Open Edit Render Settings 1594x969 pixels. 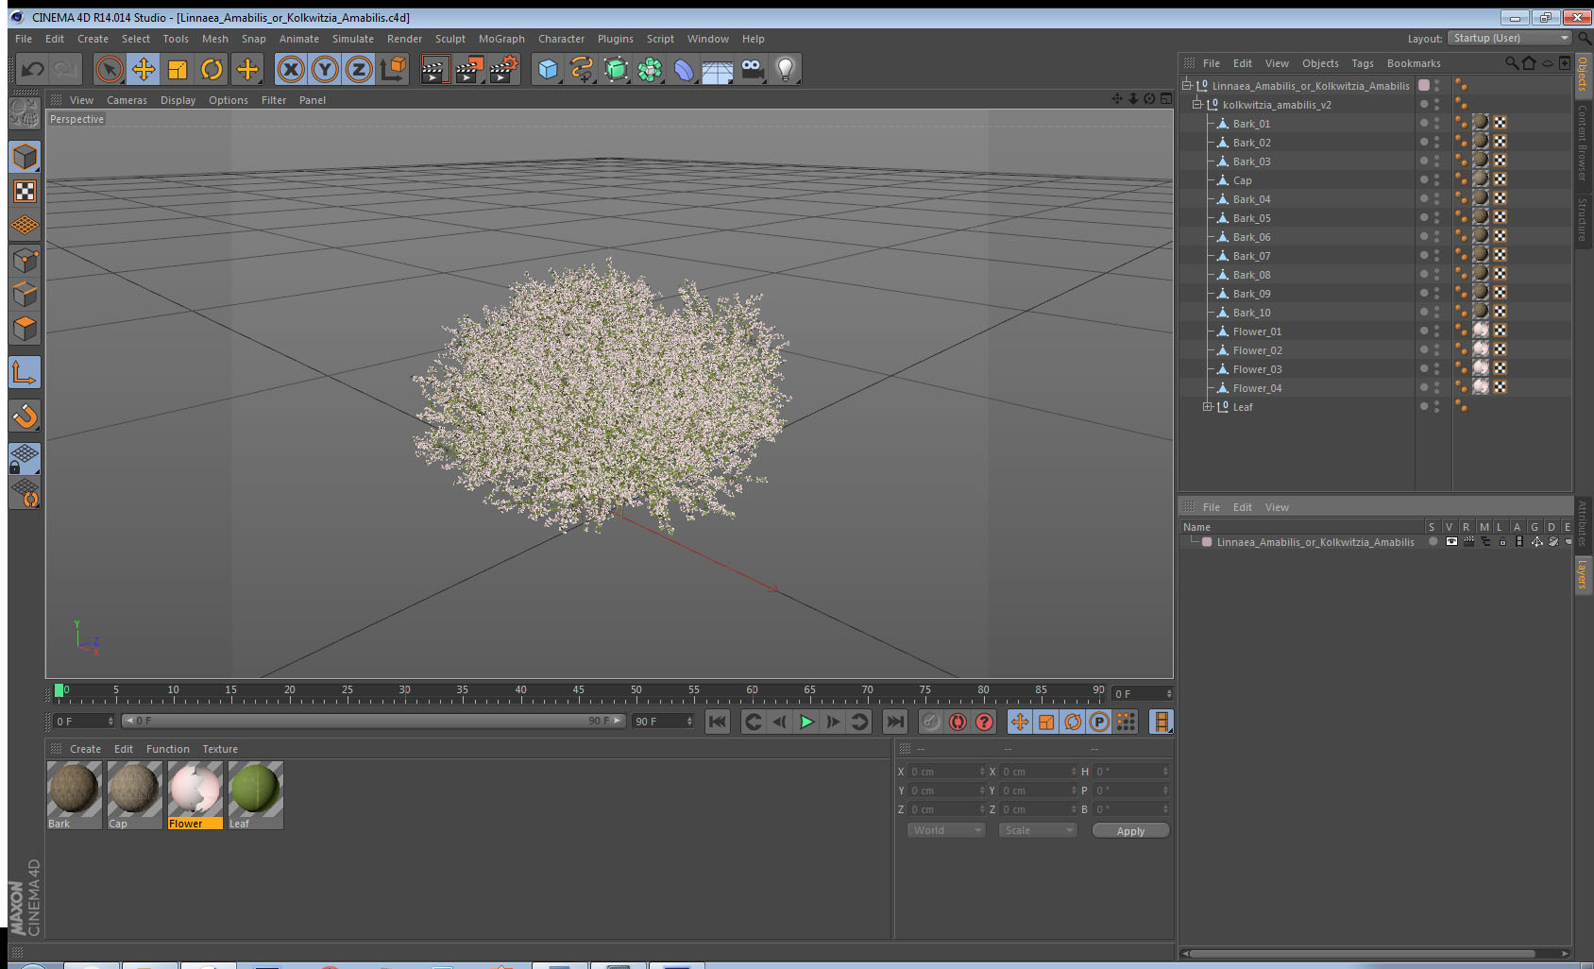(504, 69)
